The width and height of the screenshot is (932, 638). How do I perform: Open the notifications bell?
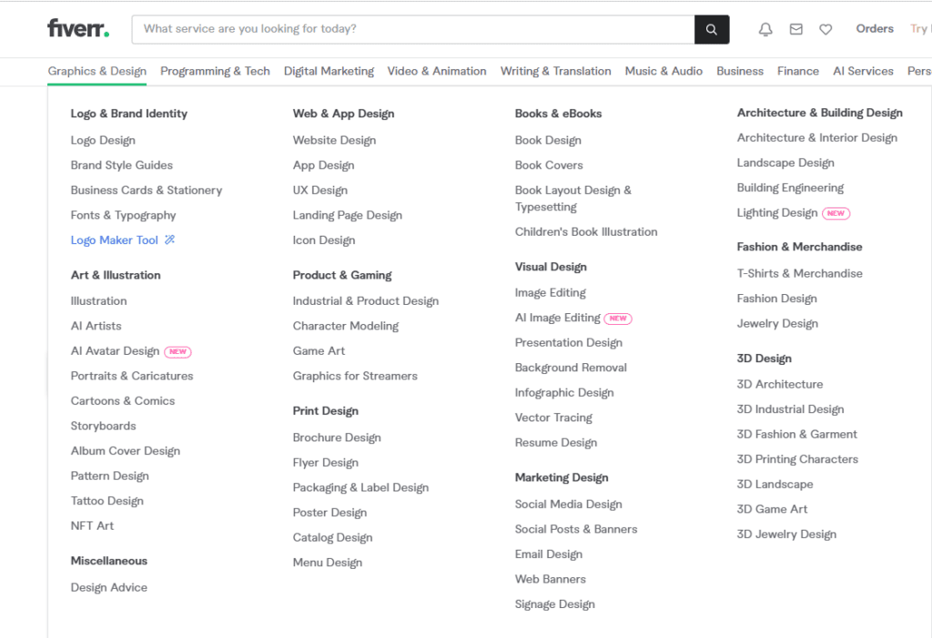tap(765, 28)
